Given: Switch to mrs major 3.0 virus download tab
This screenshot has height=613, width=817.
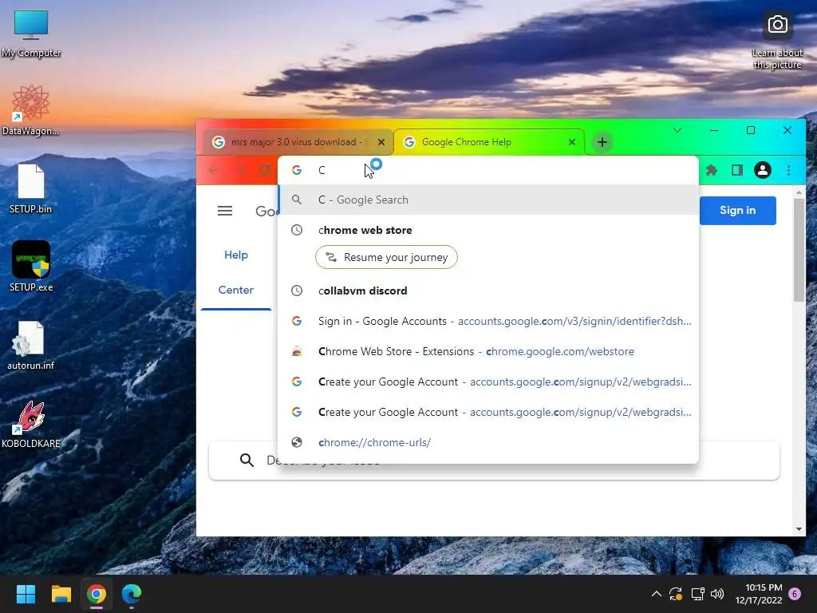Looking at the screenshot, I should pos(297,142).
